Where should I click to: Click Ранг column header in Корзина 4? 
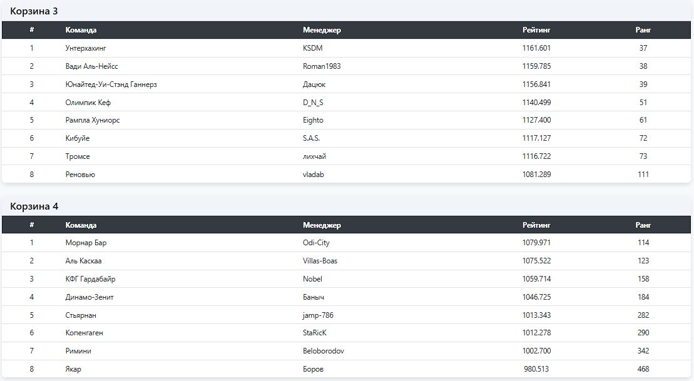pyautogui.click(x=643, y=225)
